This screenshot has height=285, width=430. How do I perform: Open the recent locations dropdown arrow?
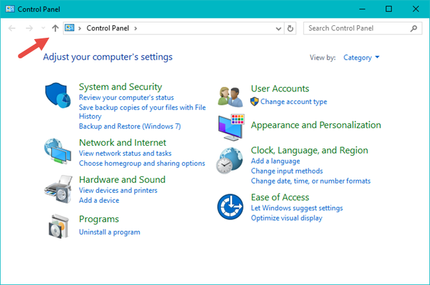pos(43,28)
